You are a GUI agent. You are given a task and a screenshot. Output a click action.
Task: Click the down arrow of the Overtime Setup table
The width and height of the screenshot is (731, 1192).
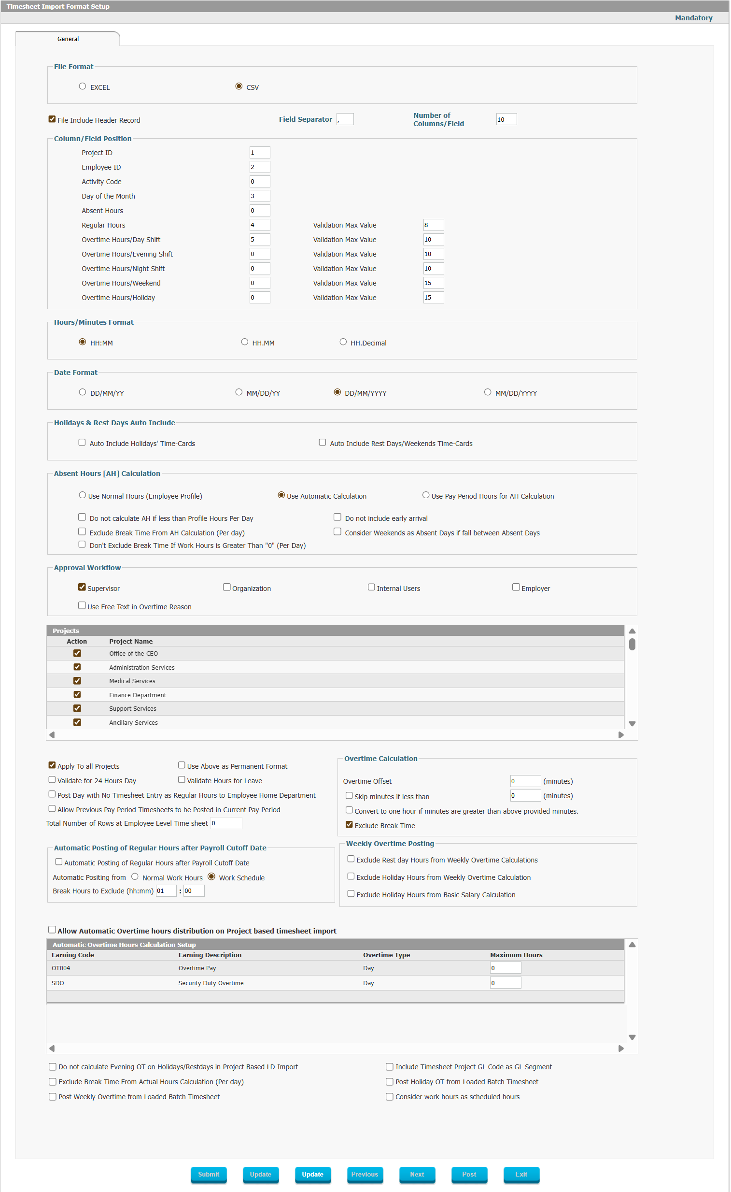pyautogui.click(x=632, y=1037)
